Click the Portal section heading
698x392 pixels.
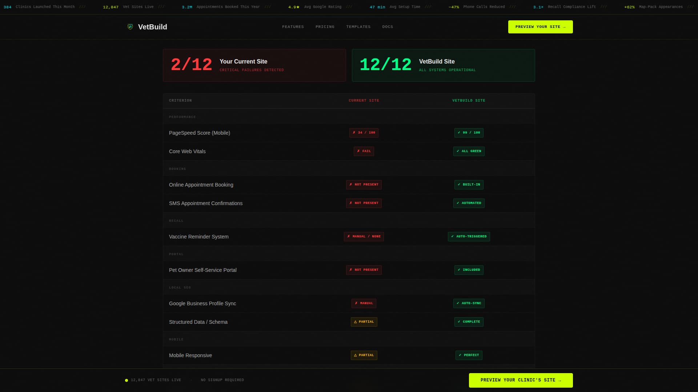(176, 254)
